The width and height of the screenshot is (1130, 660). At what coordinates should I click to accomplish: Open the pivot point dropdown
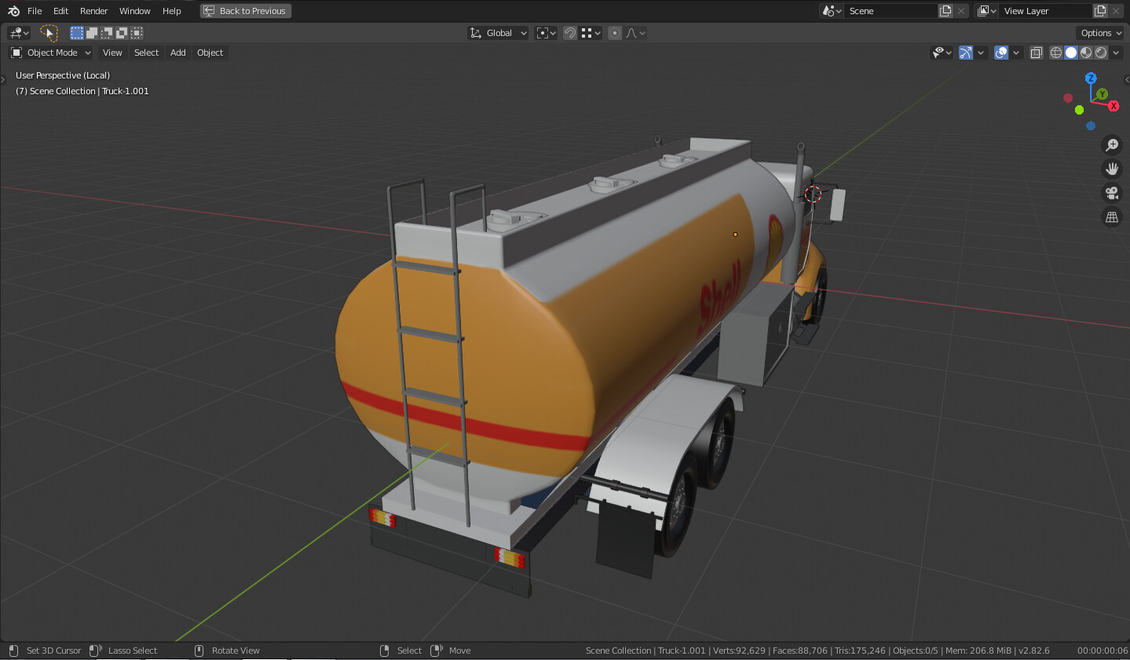click(x=546, y=33)
